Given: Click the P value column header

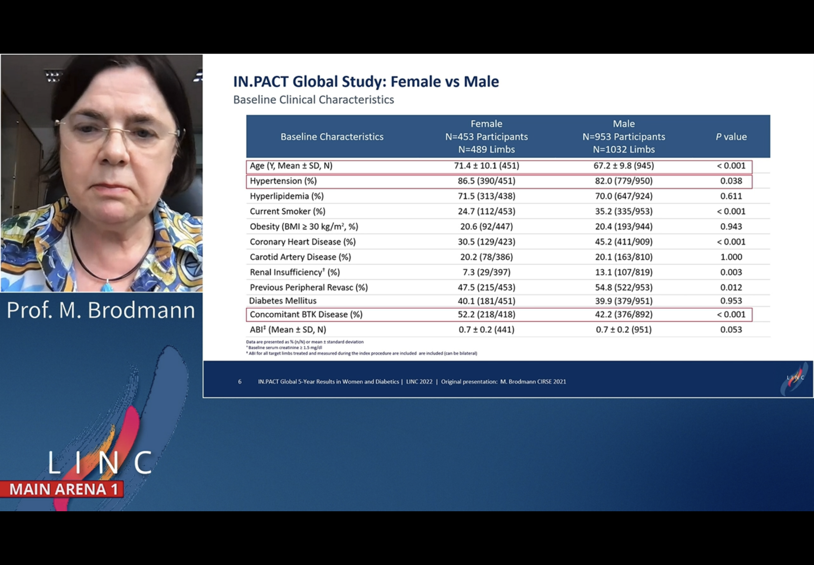Looking at the screenshot, I should [x=731, y=137].
